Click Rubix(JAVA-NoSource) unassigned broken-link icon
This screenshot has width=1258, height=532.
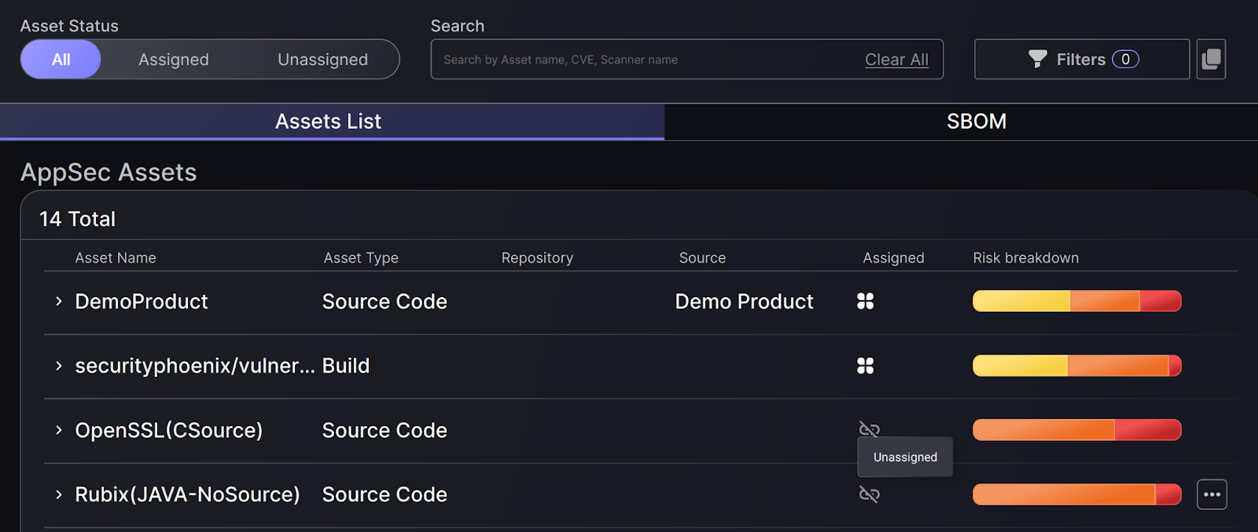click(869, 494)
